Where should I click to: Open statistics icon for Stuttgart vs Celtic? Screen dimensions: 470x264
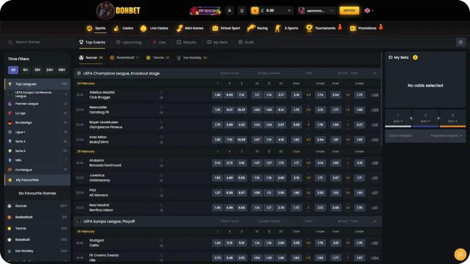tap(161, 246)
